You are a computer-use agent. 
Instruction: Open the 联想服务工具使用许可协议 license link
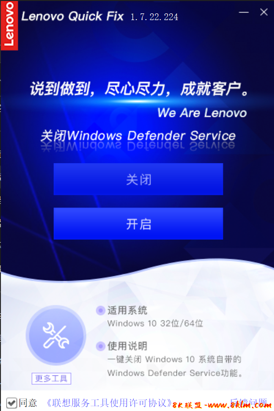109,402
